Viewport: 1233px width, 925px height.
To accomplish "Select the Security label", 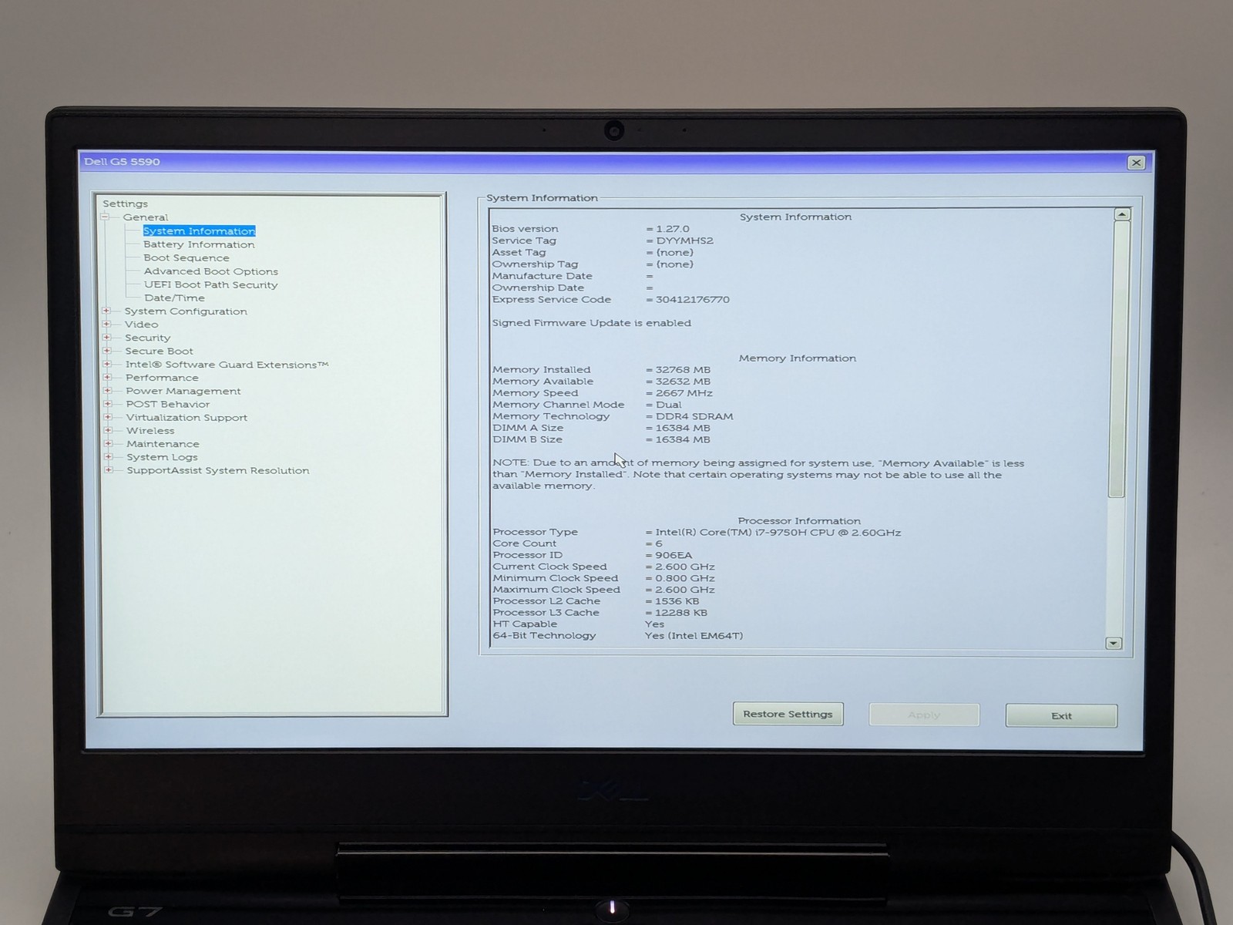I will pyautogui.click(x=147, y=338).
